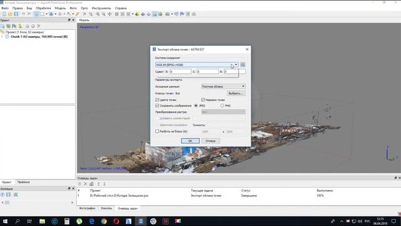Open File Explorer from the taskbar
This screenshot has height=226, width=401.
coord(42,222)
